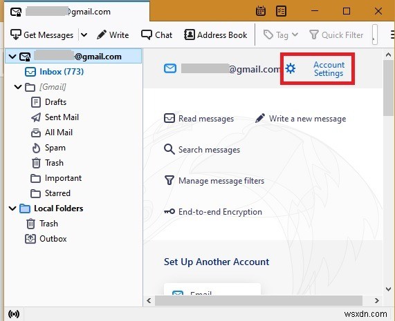Select the All Mail folder

[59, 133]
